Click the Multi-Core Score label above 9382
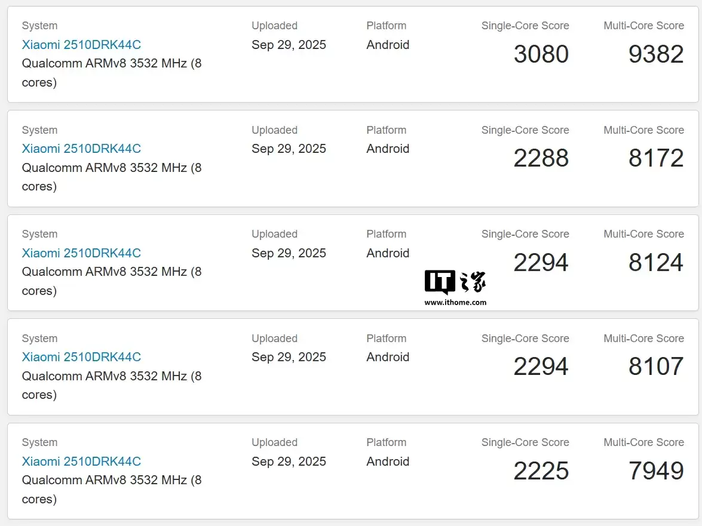The width and height of the screenshot is (702, 526). (x=643, y=26)
